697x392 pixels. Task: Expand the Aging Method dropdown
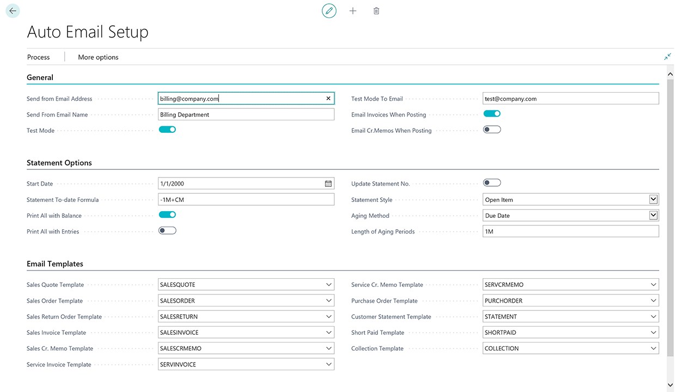(x=653, y=216)
